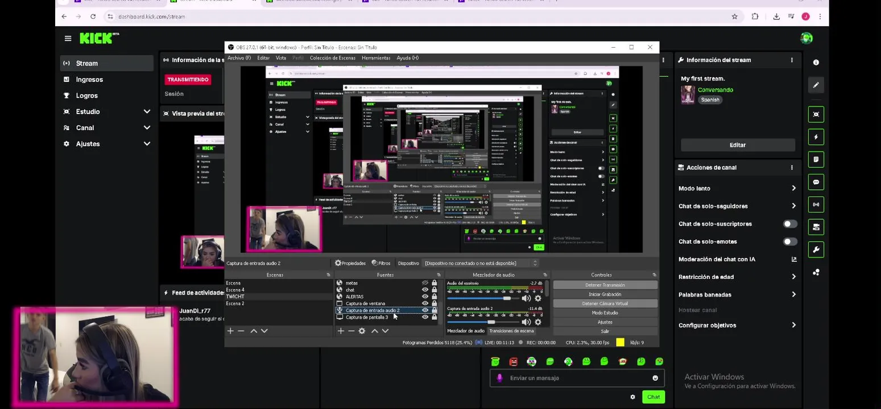Hide the chat source in OBS
The image size is (881, 409).
[425, 290]
